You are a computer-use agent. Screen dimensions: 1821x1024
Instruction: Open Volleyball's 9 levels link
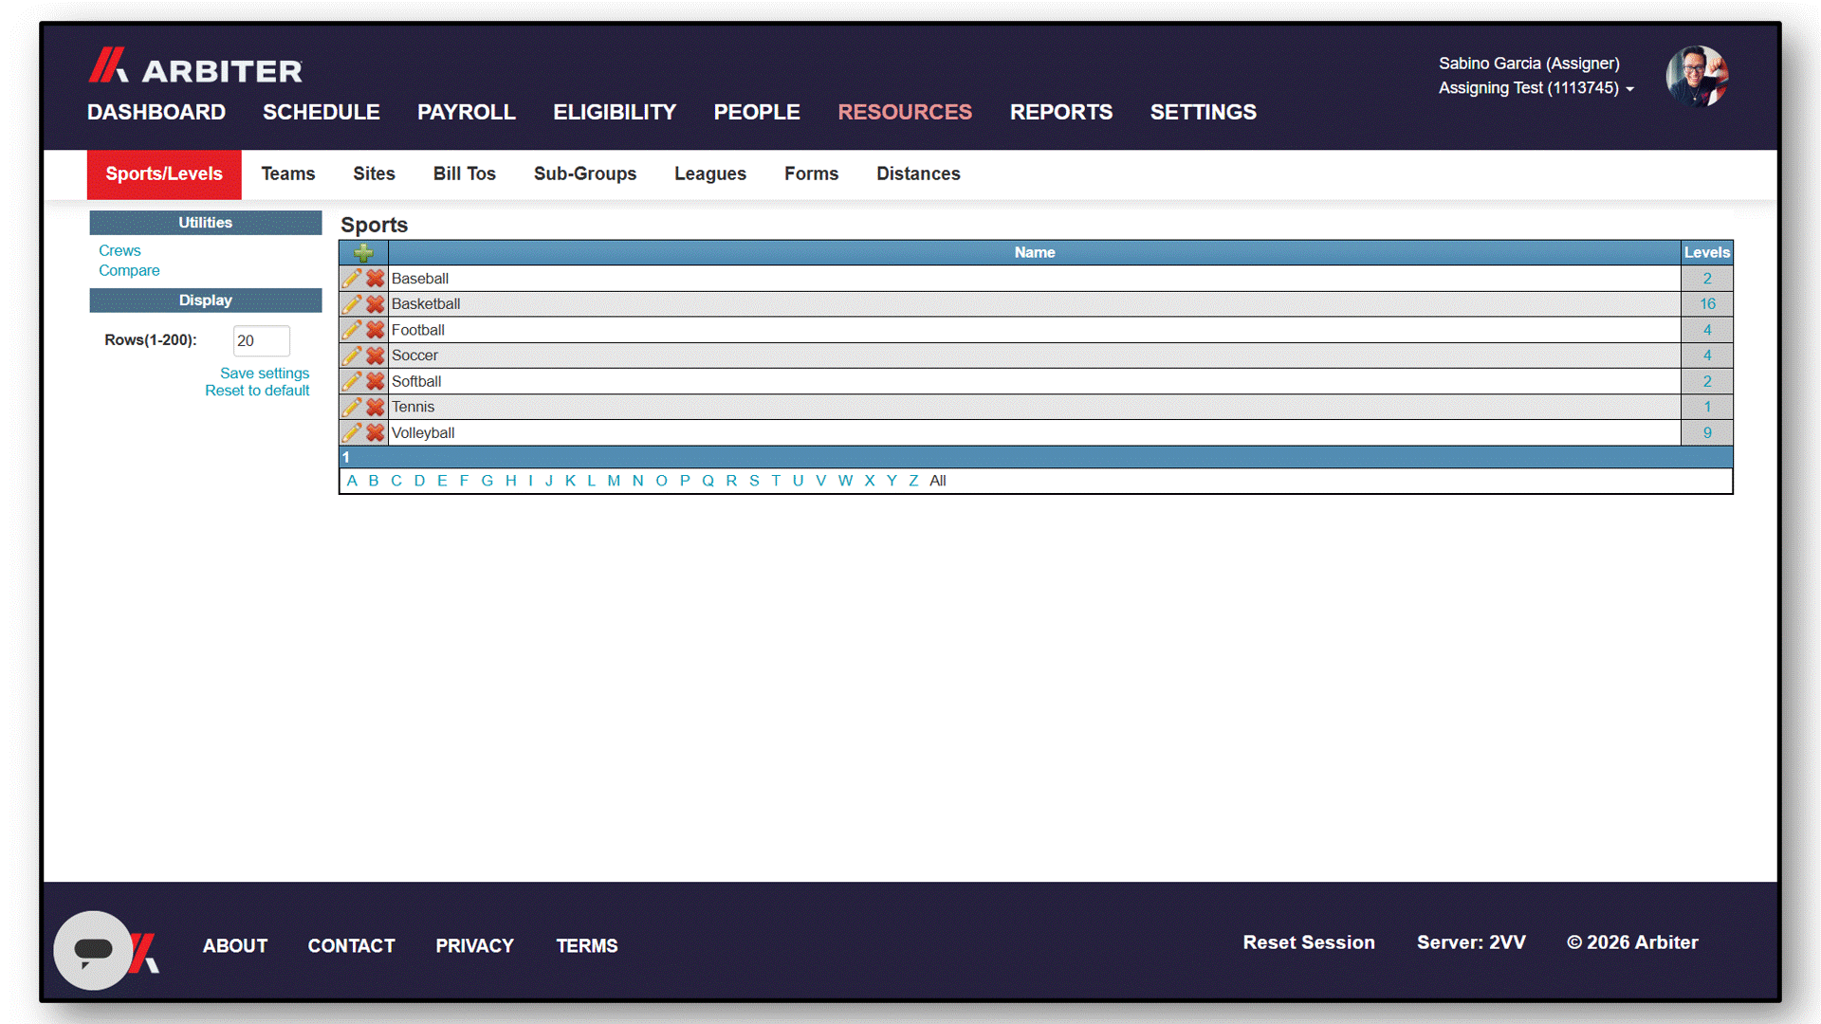point(1707,432)
